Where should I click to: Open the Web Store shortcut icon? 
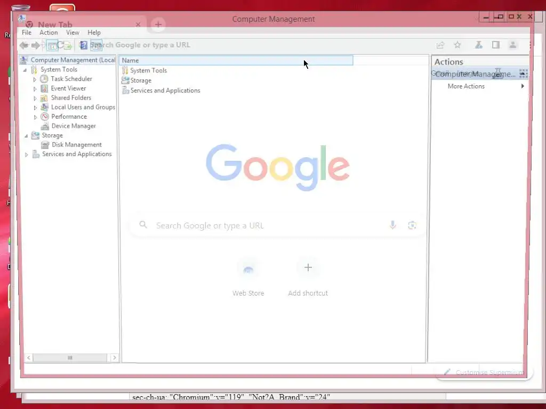click(x=248, y=268)
